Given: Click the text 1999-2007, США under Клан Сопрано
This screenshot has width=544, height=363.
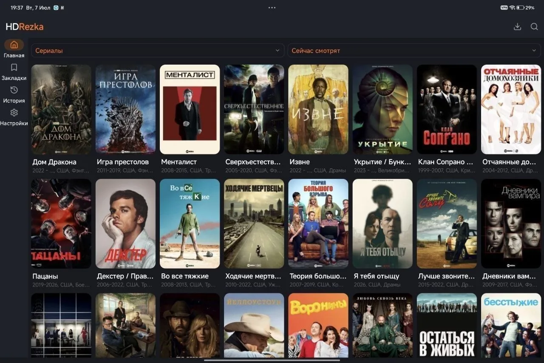Looking at the screenshot, I should 446,170.
